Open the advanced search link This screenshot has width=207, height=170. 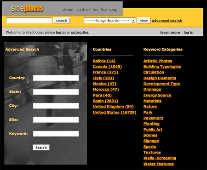click(x=167, y=21)
